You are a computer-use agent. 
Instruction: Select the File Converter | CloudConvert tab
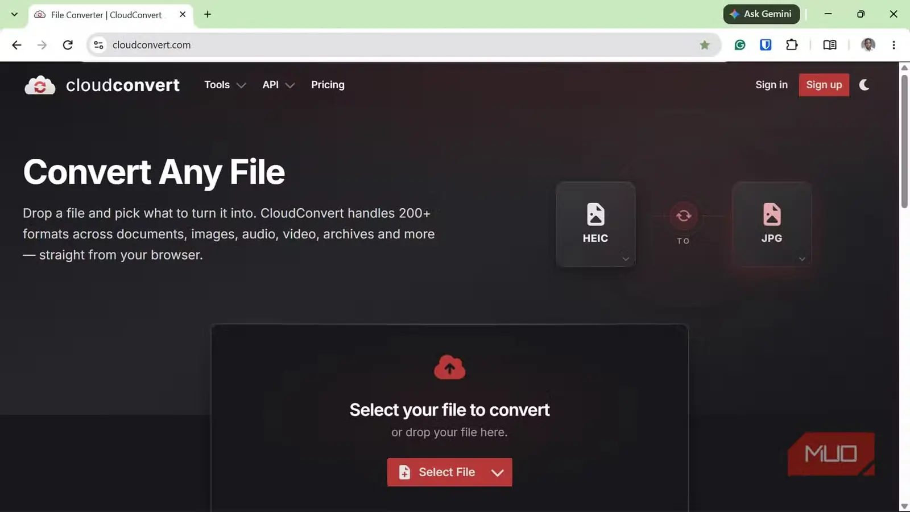(110, 15)
